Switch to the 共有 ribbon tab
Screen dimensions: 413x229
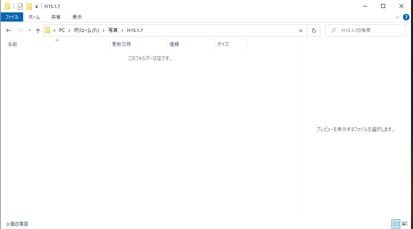[x=56, y=17]
